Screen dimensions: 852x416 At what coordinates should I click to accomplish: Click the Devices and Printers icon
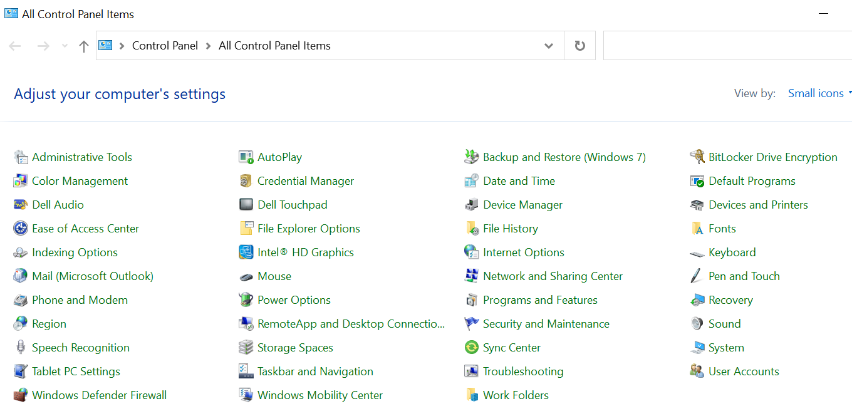pyautogui.click(x=697, y=205)
